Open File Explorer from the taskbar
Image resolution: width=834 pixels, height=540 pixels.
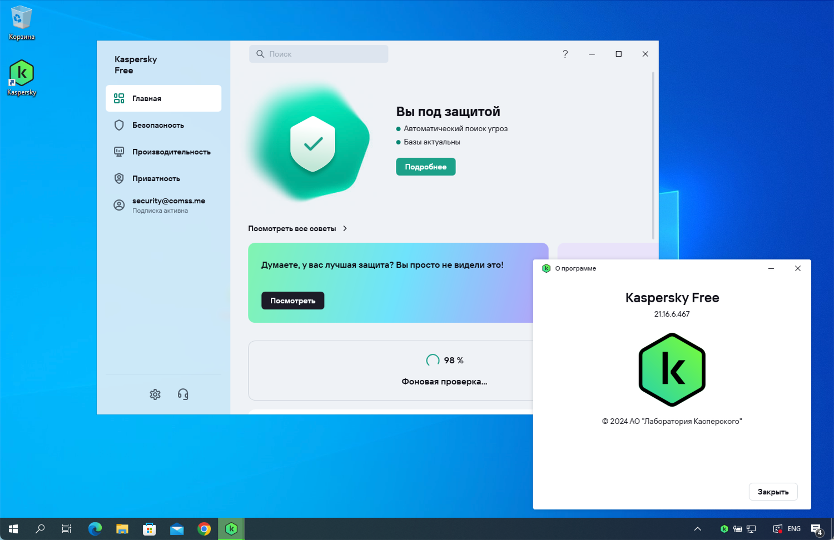122,529
